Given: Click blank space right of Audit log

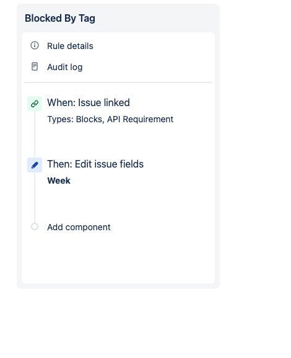Looking at the screenshot, I should click(x=147, y=67).
